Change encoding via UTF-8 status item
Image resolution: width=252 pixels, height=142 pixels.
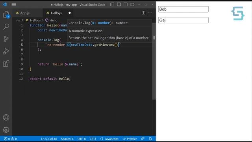pyautogui.click(x=82, y=139)
